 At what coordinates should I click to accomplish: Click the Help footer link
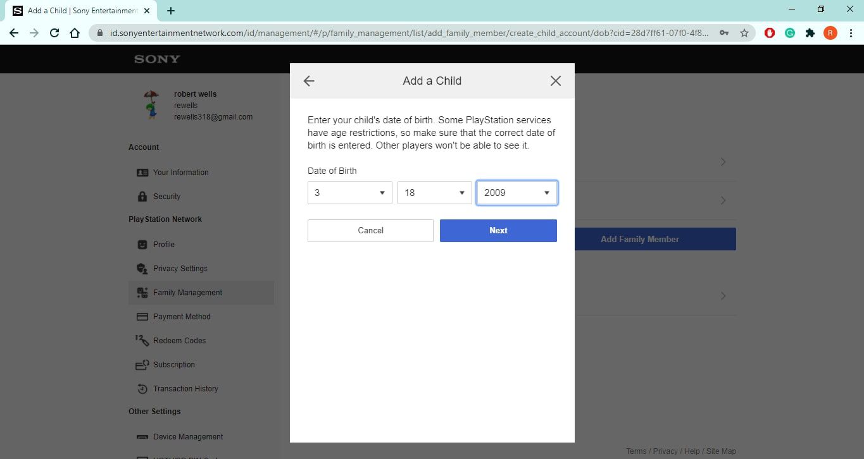click(692, 451)
